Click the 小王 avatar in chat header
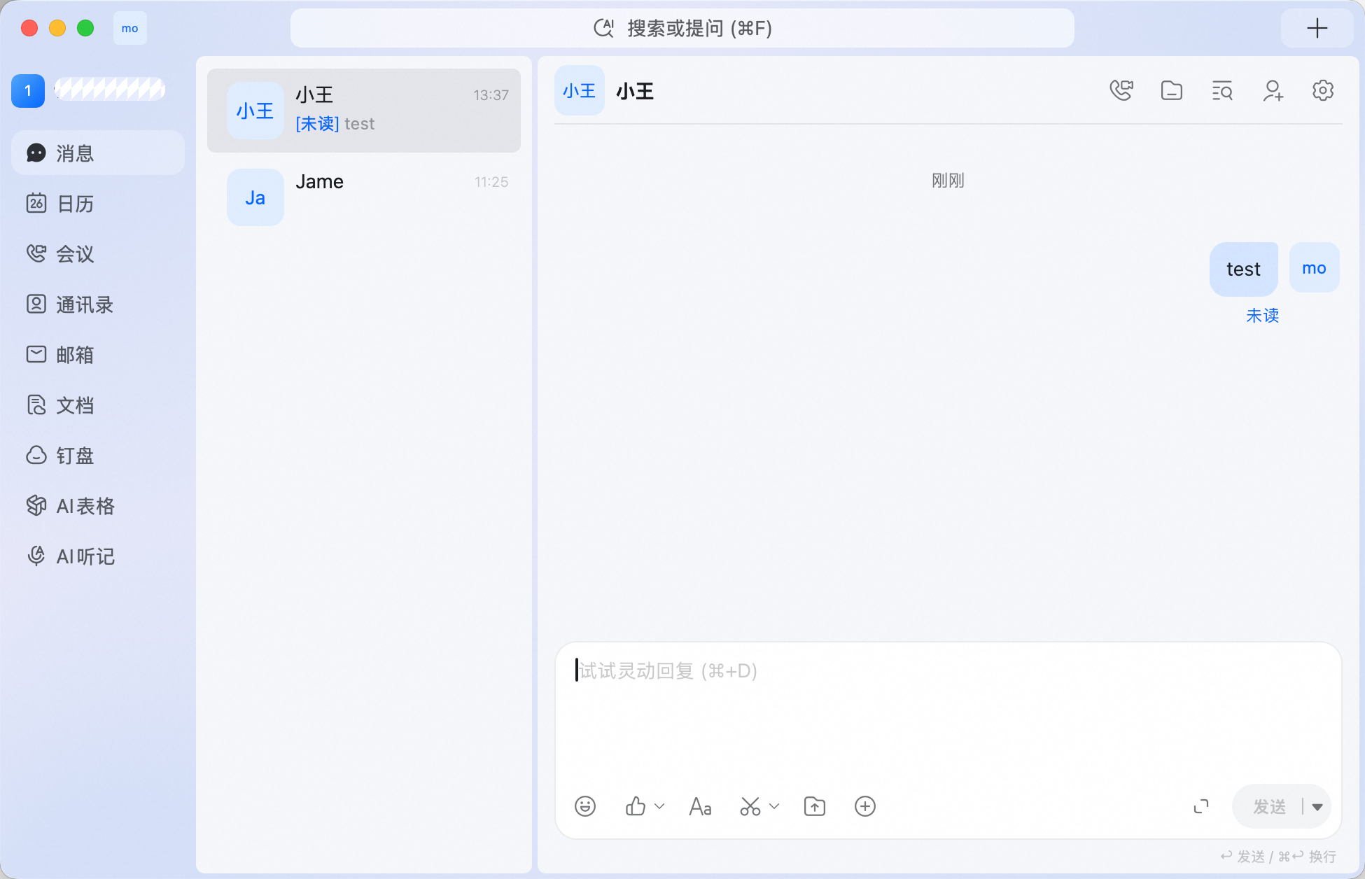1365x879 pixels. 580,90
